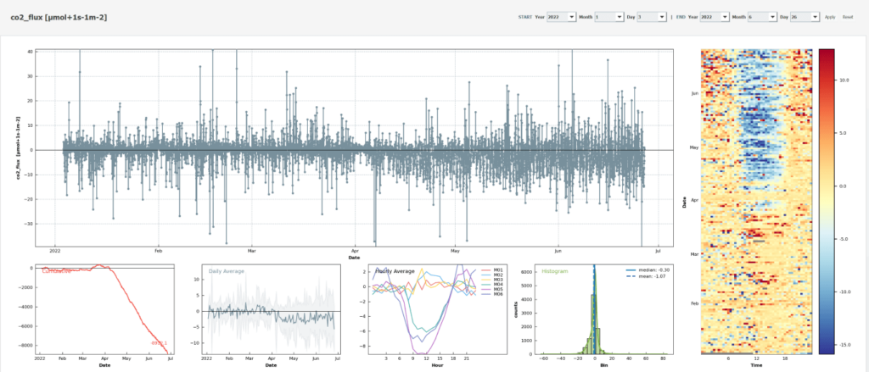Click the Histogram plot

pos(604,309)
